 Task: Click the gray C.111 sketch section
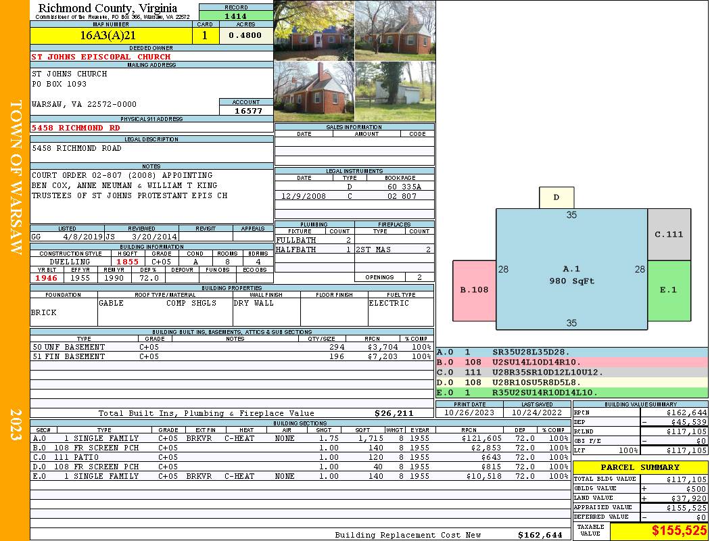669,234
